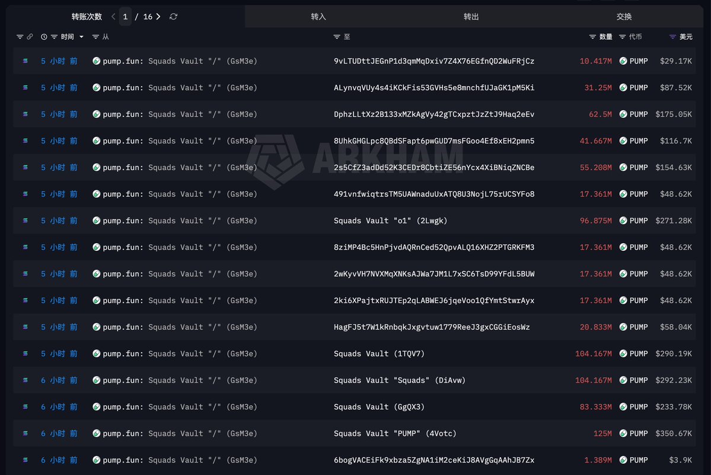Viewport: 711px width, 475px height.
Task: Open Squads Vault "PUMP" (4Votc) recipient
Action: click(x=395, y=433)
